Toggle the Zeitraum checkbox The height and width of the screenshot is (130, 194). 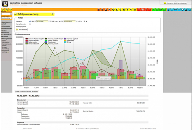(30, 21)
